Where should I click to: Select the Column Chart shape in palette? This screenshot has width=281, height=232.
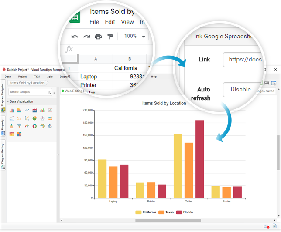coord(11,111)
